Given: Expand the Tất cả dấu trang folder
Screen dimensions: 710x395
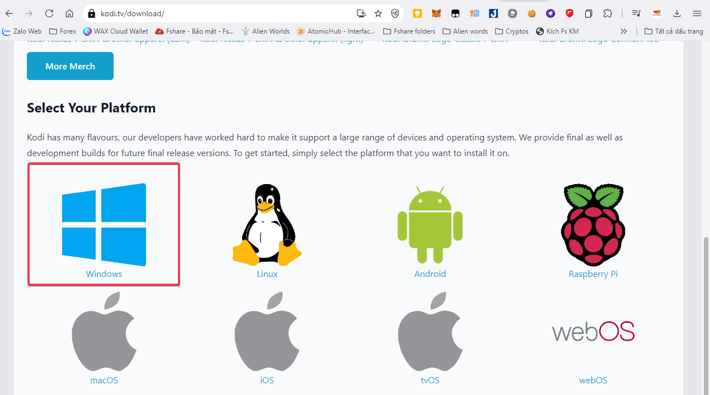Looking at the screenshot, I should pyautogui.click(x=674, y=31).
